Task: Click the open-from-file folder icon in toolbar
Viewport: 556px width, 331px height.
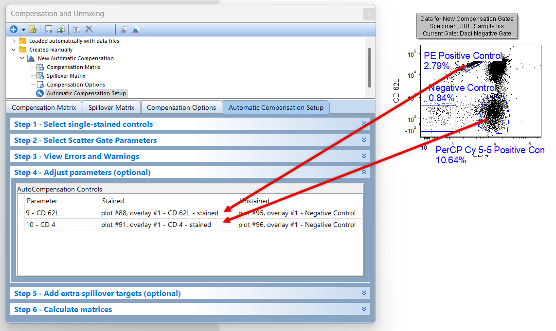Action: pos(33,30)
